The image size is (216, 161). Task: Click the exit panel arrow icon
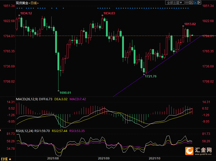pyautogui.click(x=199, y=3)
